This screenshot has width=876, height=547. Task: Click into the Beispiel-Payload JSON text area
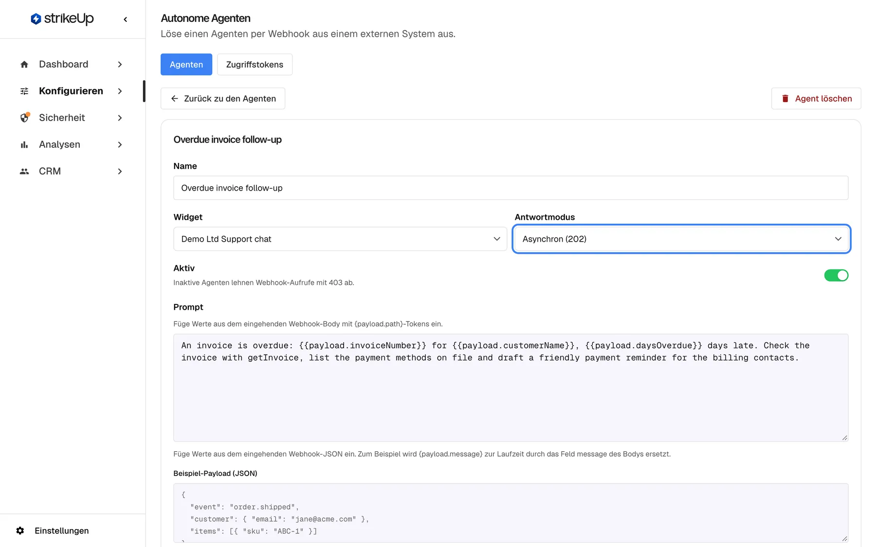[x=511, y=513]
